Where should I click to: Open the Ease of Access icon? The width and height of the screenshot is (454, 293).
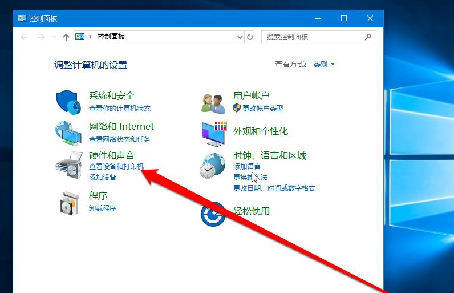click(213, 213)
